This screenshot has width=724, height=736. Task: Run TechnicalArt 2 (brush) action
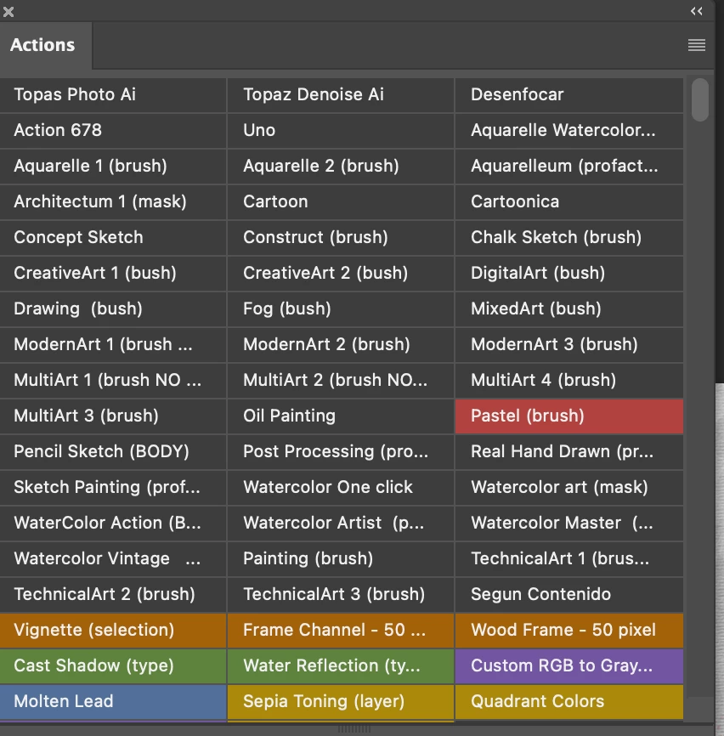(113, 594)
